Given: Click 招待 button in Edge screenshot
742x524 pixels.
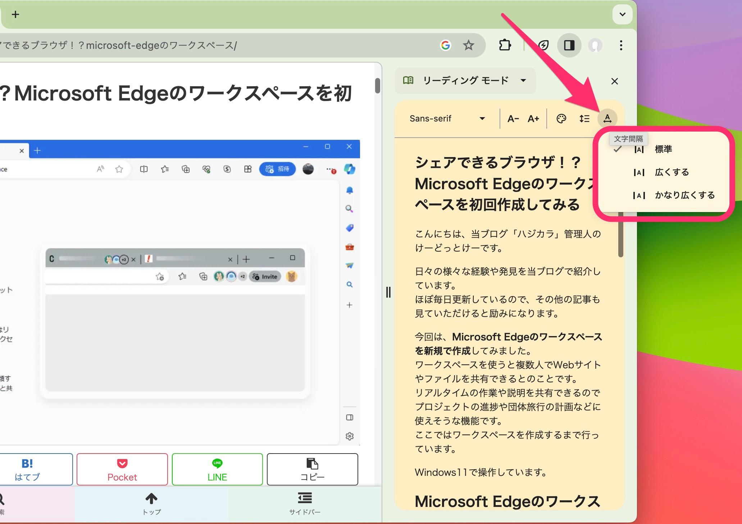Looking at the screenshot, I should 277,169.
